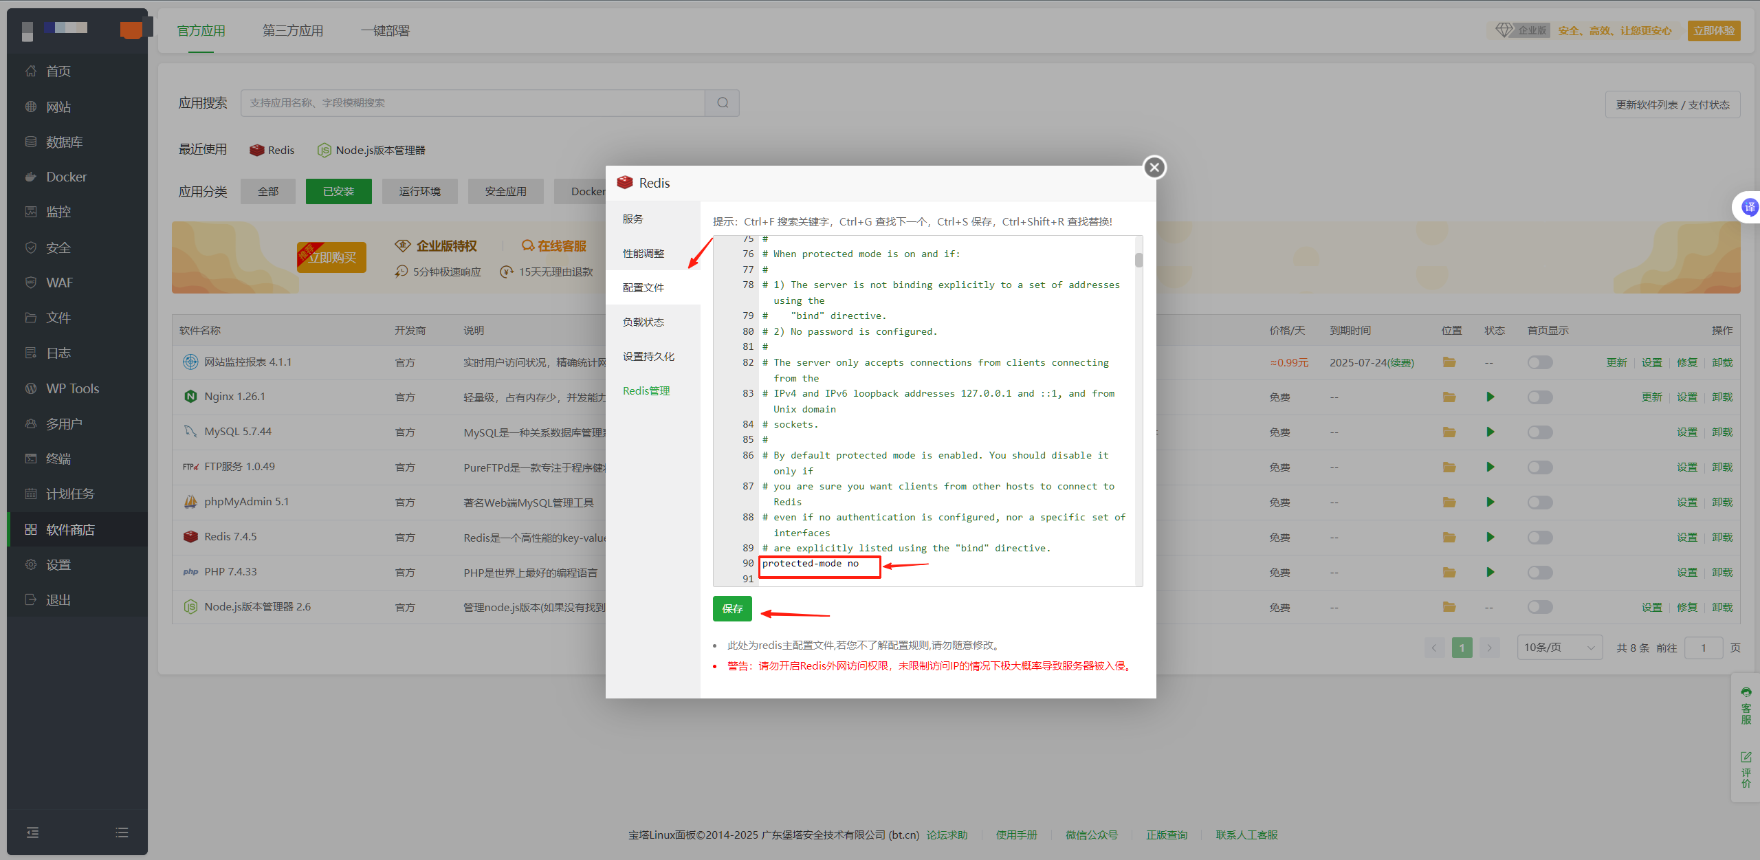The image size is (1760, 860).
Task: Open the folder location for Nginx 1.26.1
Action: click(x=1449, y=397)
